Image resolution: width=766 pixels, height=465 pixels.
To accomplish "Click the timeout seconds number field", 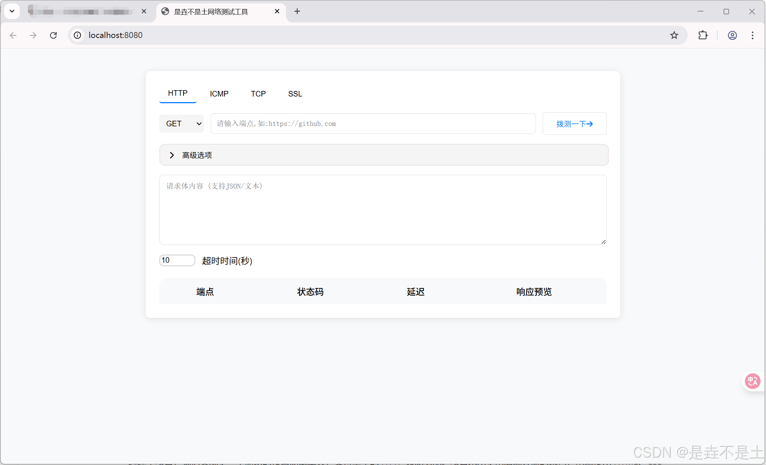I will (x=177, y=260).
